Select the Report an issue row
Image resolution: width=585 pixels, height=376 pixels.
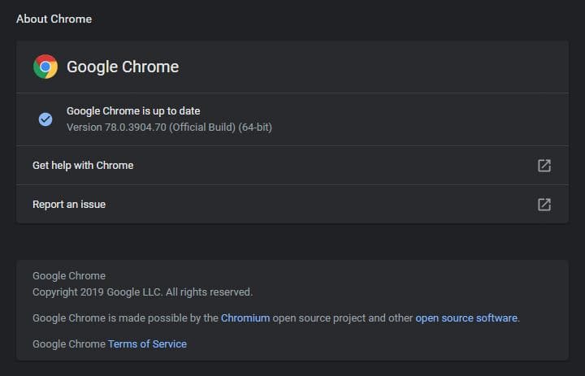coord(69,205)
